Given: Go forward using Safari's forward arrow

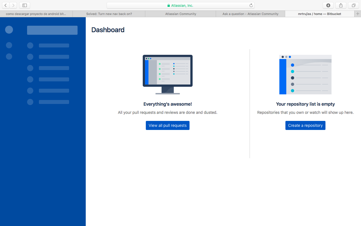Looking at the screenshot, I should 13,5.
